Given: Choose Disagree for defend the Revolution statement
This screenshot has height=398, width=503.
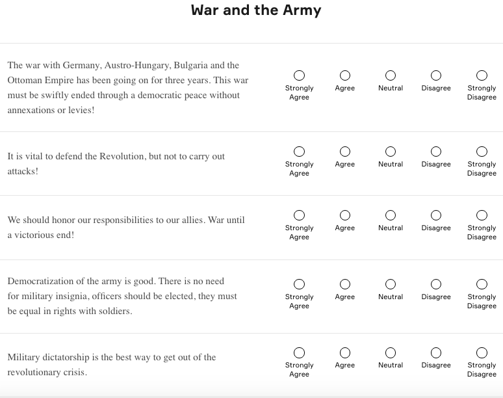Looking at the screenshot, I should point(436,152).
